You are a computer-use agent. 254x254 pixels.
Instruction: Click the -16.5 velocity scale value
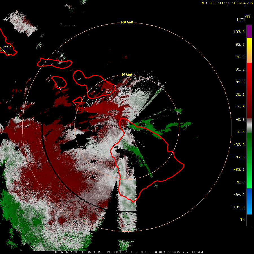(239, 132)
